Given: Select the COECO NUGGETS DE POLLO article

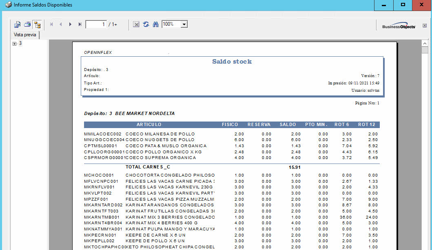Looking at the screenshot, I should (160, 140).
